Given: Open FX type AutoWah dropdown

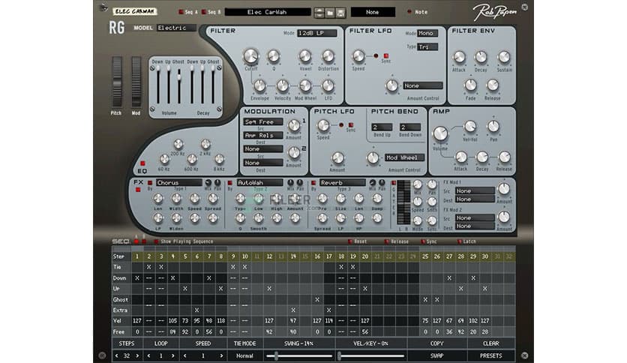Looking at the screenshot, I should pos(260,183).
